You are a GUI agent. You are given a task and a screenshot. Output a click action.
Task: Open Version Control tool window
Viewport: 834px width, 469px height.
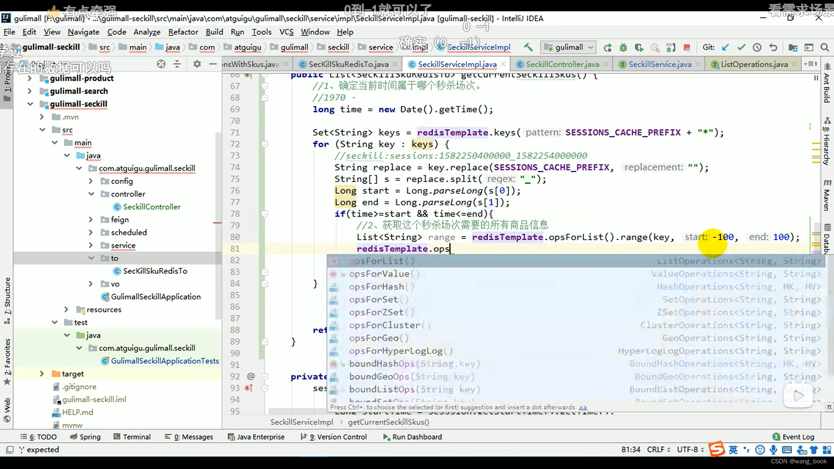point(334,437)
